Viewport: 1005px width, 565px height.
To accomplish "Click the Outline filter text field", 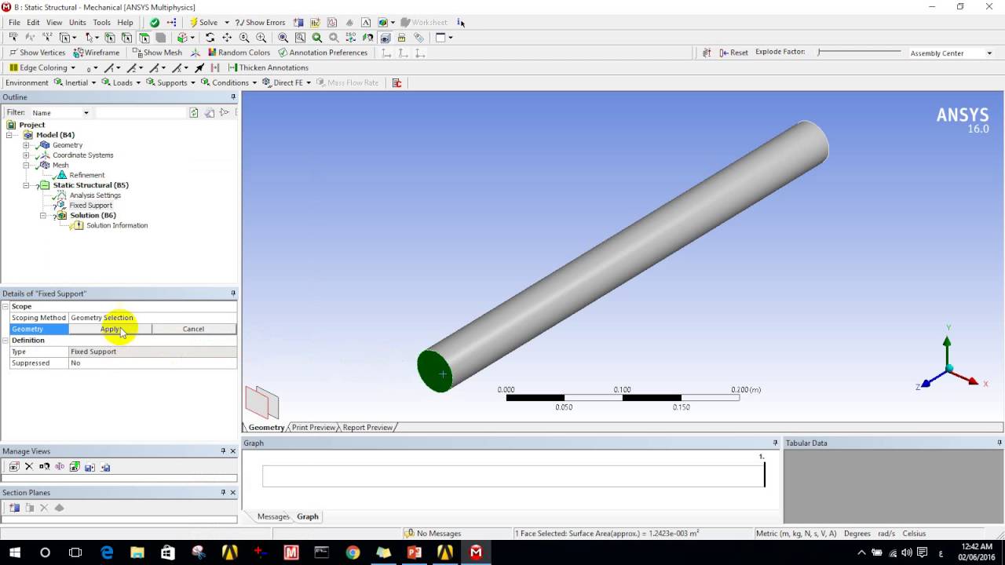I will pos(140,113).
